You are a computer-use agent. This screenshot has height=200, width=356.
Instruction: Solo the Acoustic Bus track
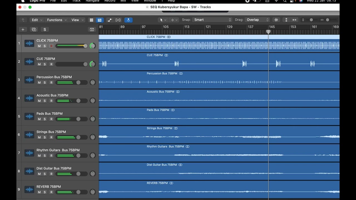(45, 101)
